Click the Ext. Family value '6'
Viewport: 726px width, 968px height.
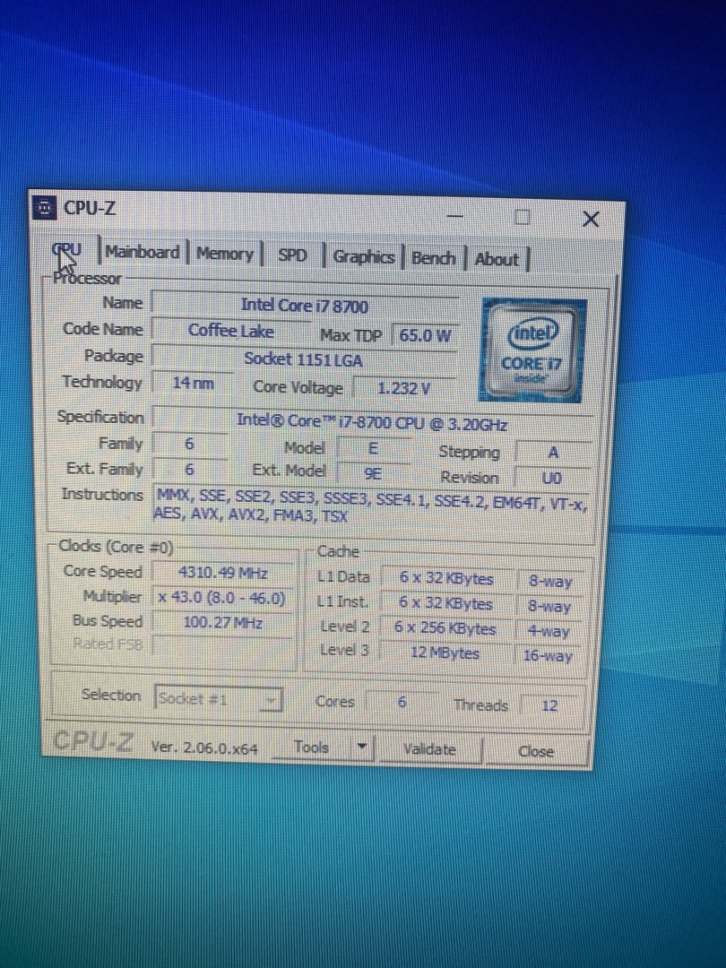(189, 469)
